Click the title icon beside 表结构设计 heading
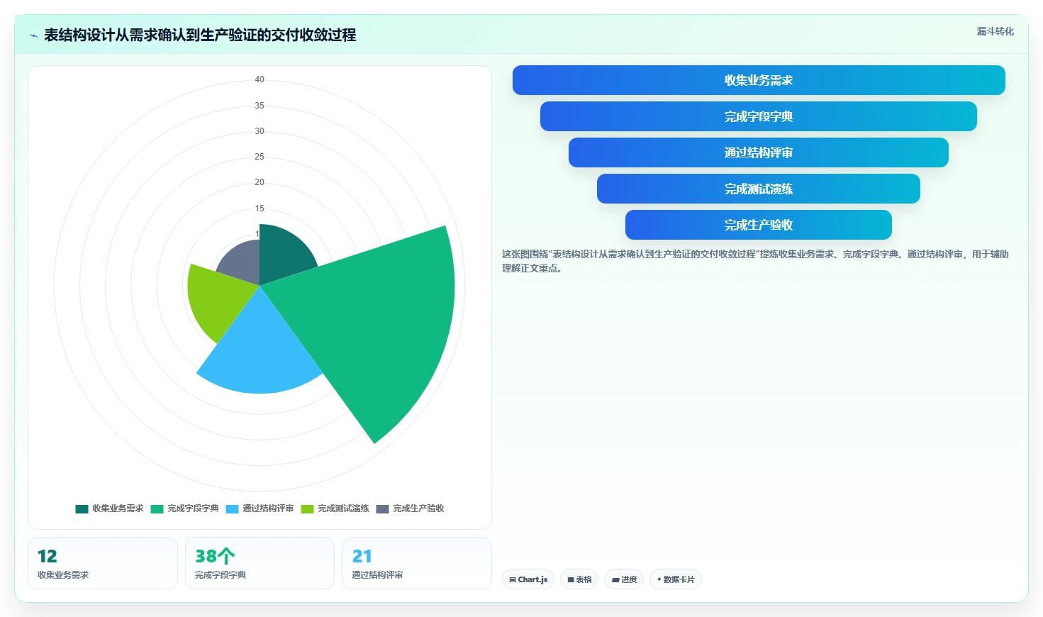 tap(33, 35)
